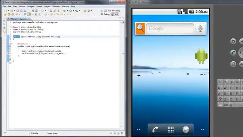This screenshot has height=137, width=243.
Task: Click the Save All toolbar icon
Action: pyautogui.click(x=21, y=11)
